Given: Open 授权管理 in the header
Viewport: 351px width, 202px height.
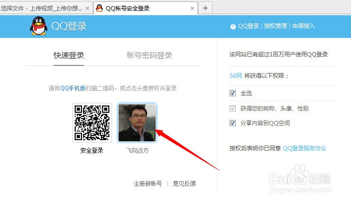Looking at the screenshot, I should (275, 26).
